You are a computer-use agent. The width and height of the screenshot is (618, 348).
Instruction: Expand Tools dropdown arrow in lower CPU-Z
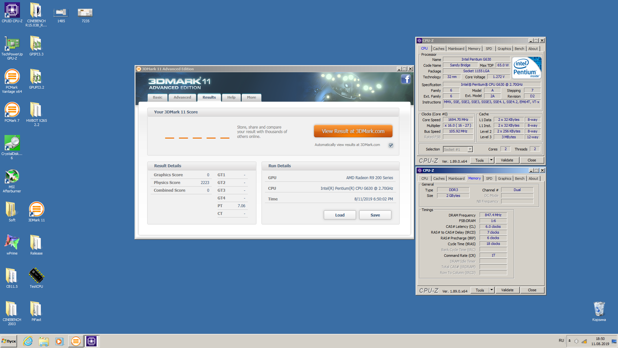coord(492,290)
